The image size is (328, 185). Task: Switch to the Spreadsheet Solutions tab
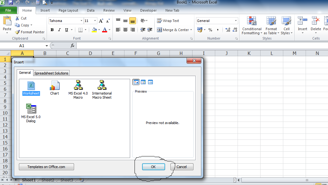pyautogui.click(x=51, y=73)
